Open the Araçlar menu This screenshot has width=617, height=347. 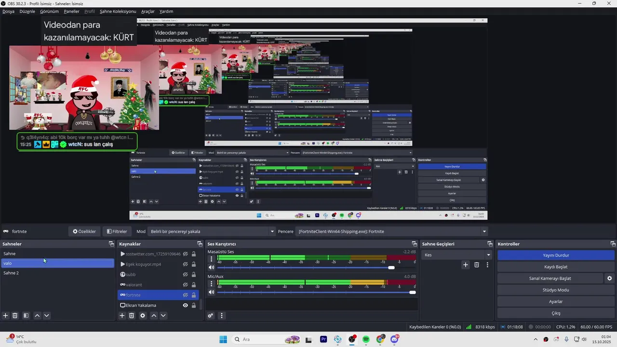(x=148, y=11)
